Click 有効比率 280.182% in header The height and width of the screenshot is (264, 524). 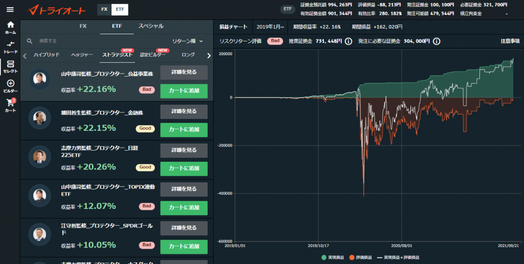click(x=380, y=14)
